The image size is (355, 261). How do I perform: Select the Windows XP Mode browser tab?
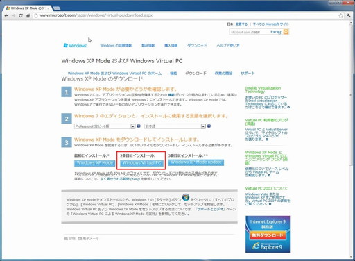[x=28, y=8]
